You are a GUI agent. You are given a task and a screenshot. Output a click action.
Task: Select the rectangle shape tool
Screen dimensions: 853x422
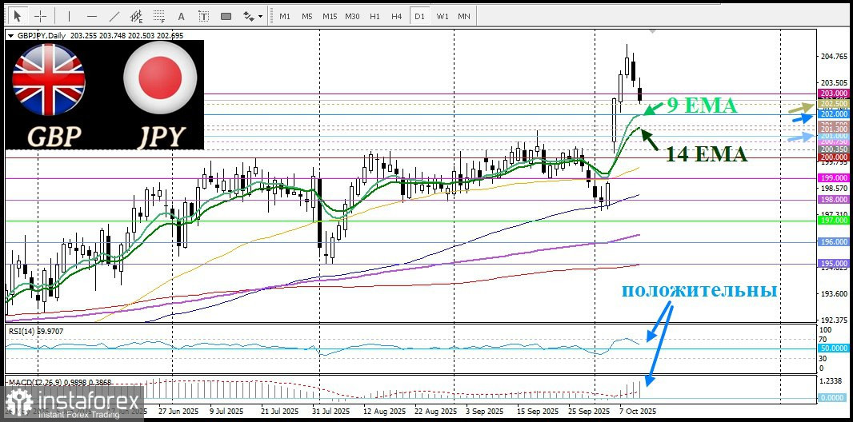[225, 16]
